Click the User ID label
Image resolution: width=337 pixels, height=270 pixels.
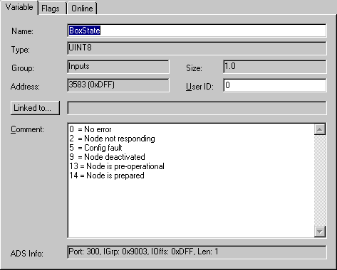(199, 87)
